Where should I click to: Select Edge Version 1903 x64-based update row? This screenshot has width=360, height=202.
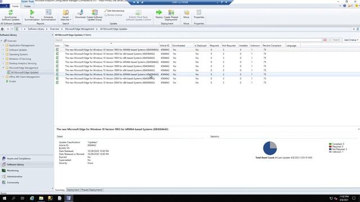pyautogui.click(x=207, y=54)
